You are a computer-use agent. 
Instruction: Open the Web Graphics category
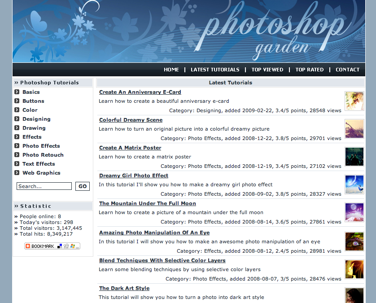(41, 173)
